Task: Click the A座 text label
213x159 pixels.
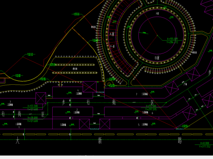Action: tap(112, 34)
